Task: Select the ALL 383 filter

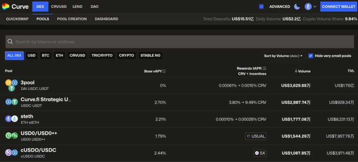Action: point(14,55)
